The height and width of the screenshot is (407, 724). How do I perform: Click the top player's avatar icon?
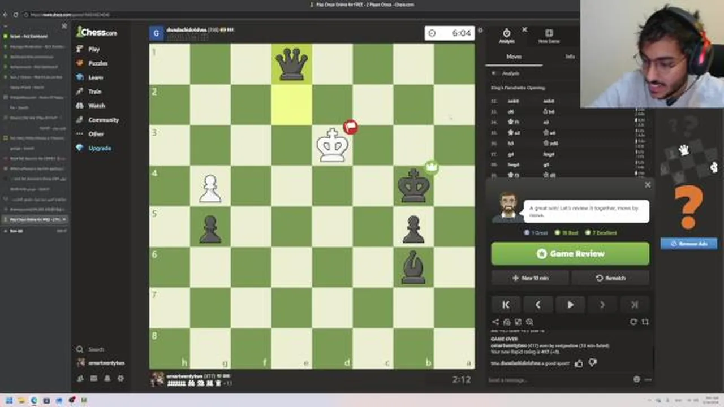(x=157, y=33)
